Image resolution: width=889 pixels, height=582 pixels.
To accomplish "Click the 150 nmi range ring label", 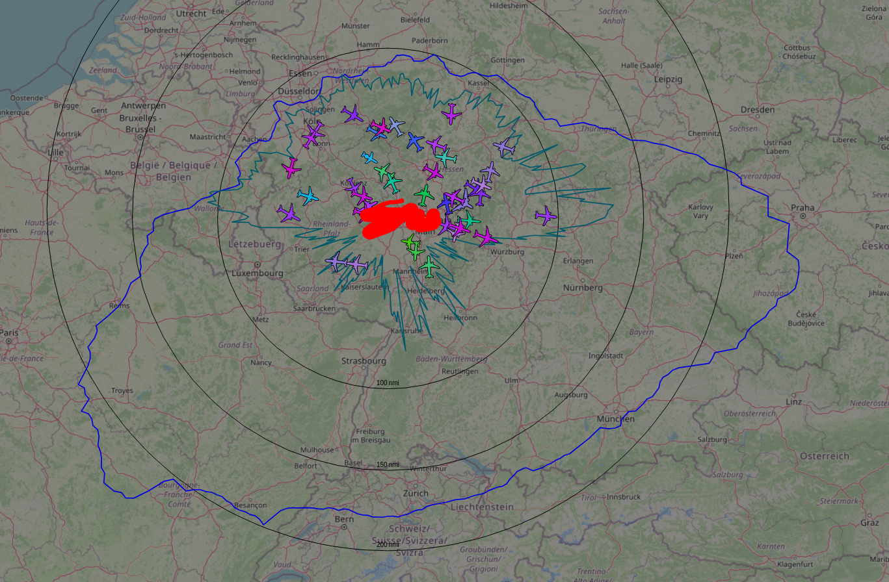I will (388, 464).
